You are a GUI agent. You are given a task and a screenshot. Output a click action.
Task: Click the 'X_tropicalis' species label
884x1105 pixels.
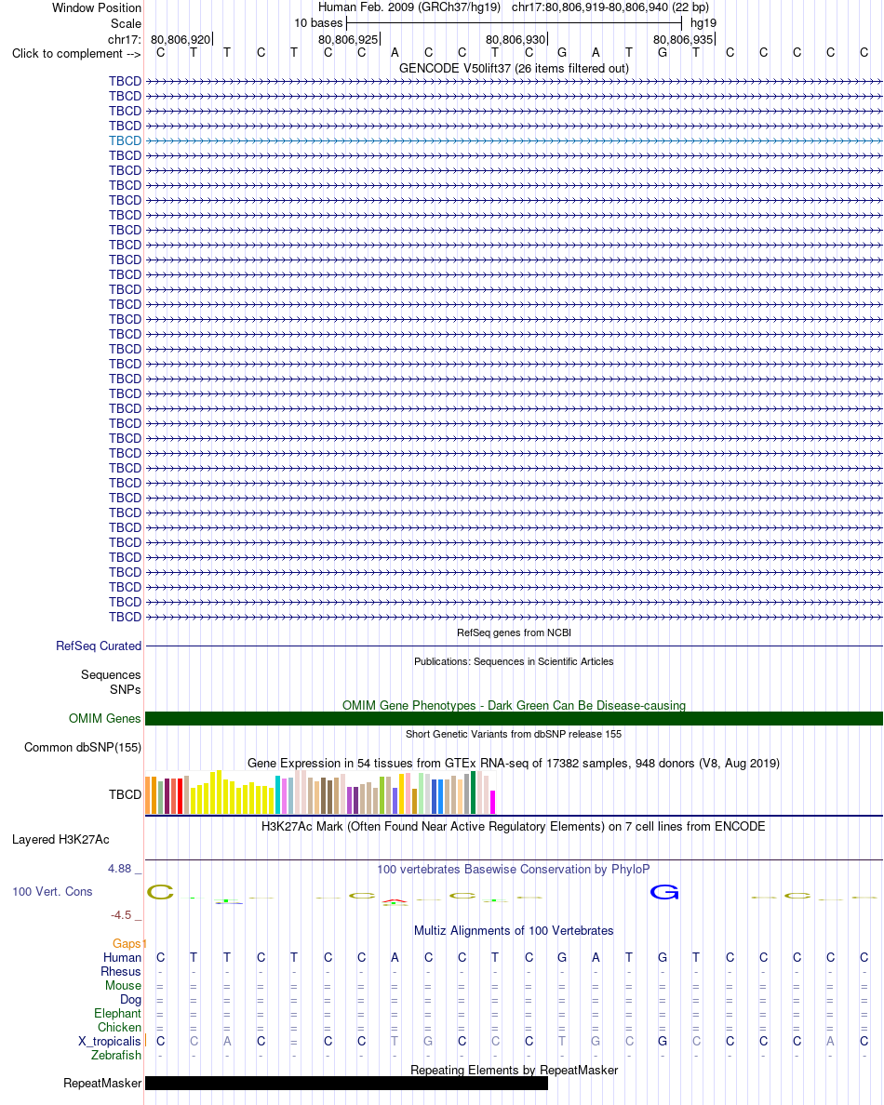(109, 1041)
